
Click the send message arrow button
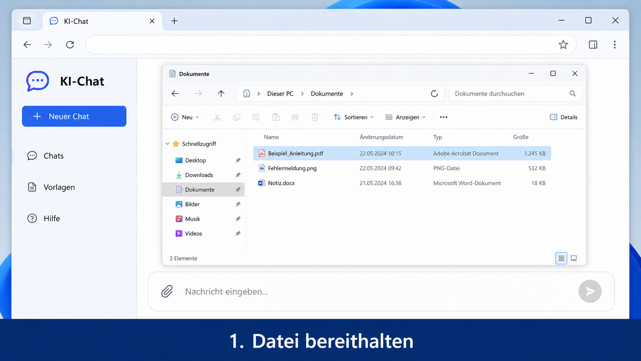coord(590,291)
